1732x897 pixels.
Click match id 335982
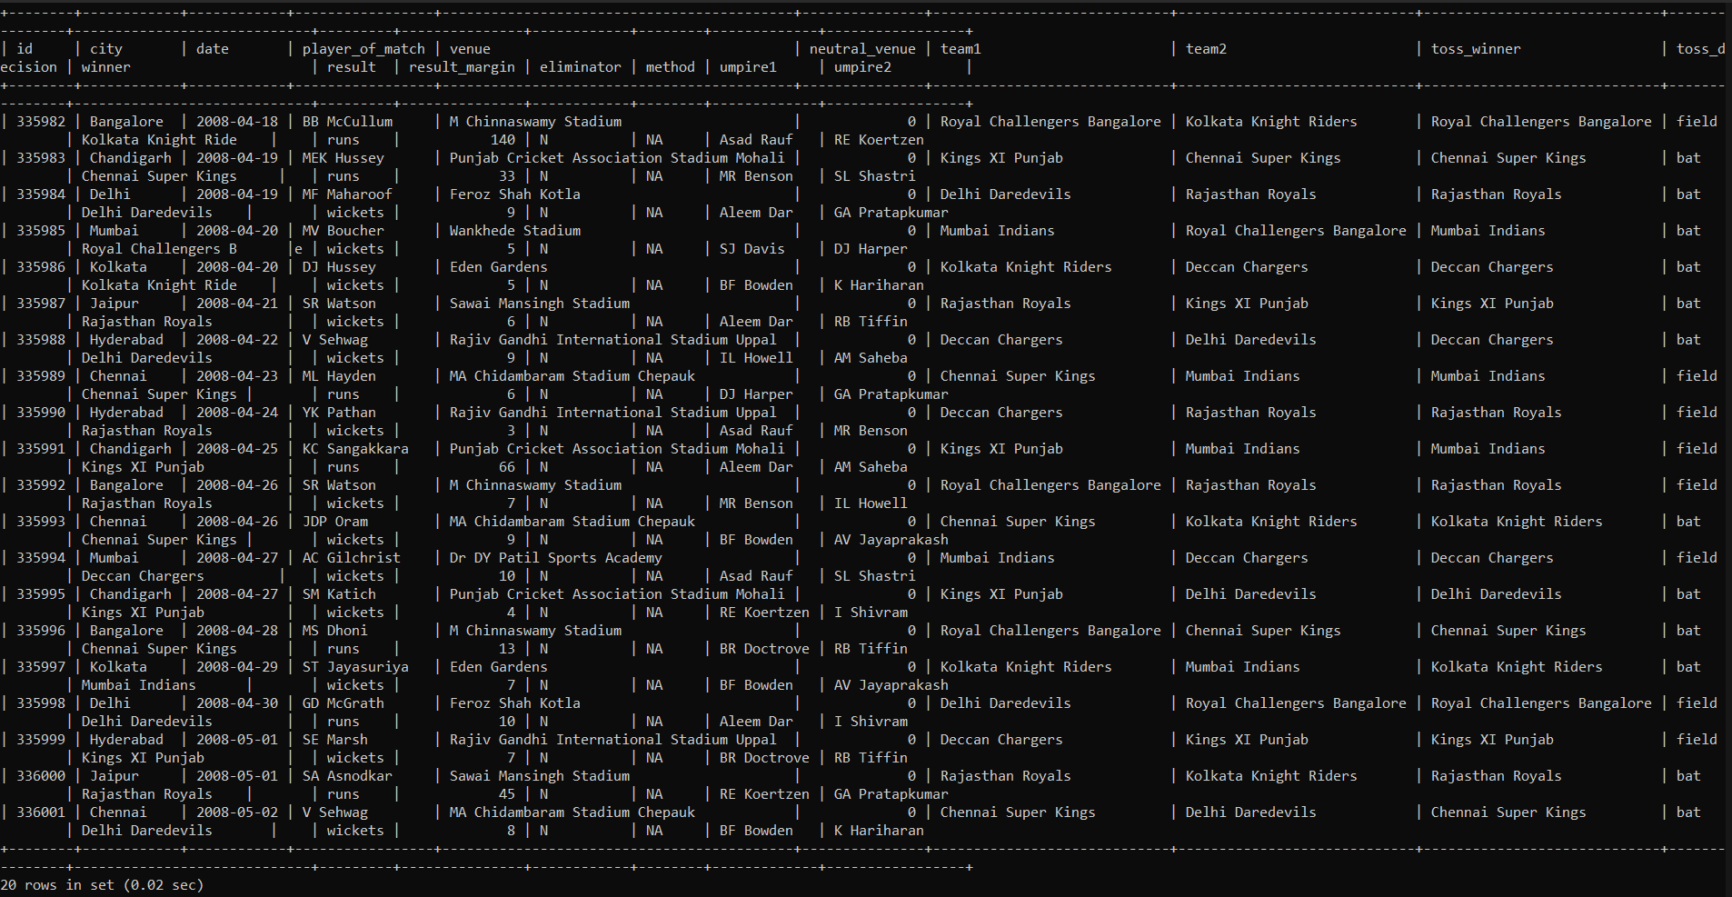coord(41,122)
